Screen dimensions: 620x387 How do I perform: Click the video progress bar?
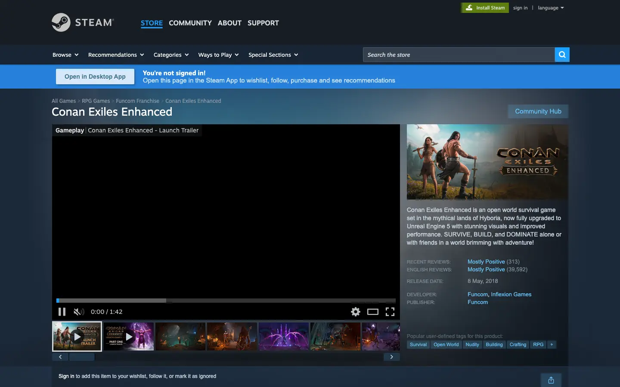(x=226, y=301)
